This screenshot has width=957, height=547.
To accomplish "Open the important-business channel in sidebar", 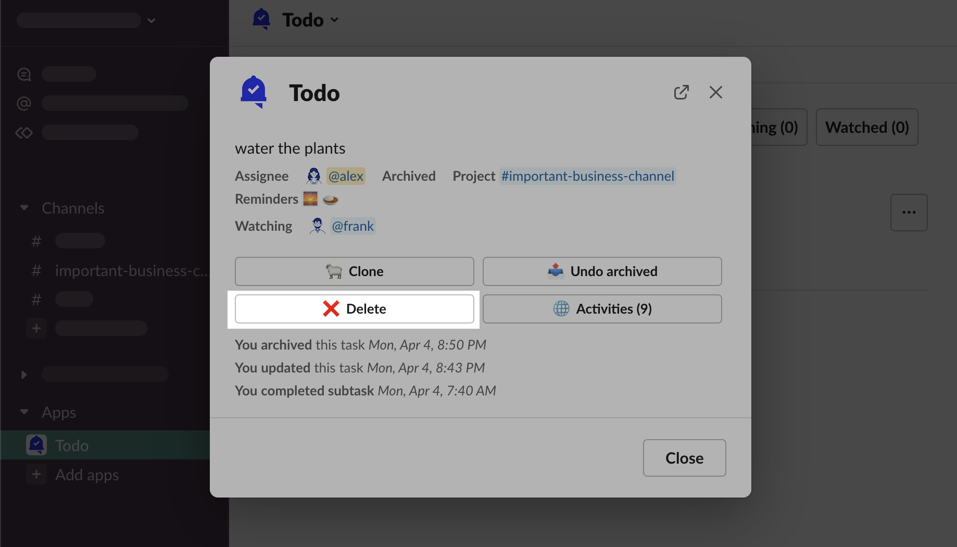I will 131,270.
